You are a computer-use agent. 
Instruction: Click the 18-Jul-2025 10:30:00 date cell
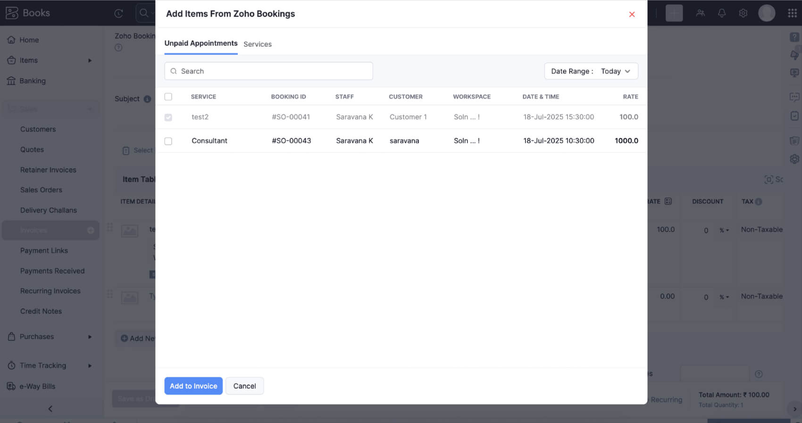tap(559, 141)
